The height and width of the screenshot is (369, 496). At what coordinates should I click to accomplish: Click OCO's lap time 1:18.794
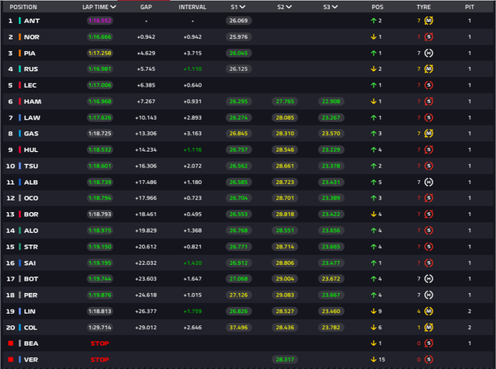[100, 198]
